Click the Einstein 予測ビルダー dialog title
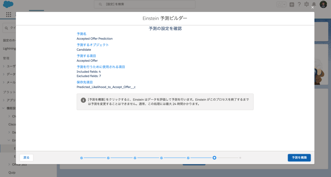The image size is (331, 177). click(x=165, y=18)
